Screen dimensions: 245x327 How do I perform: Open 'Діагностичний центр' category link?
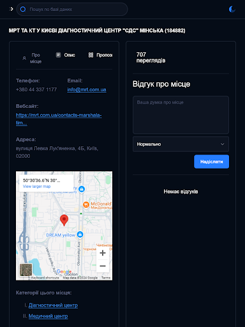53,305
